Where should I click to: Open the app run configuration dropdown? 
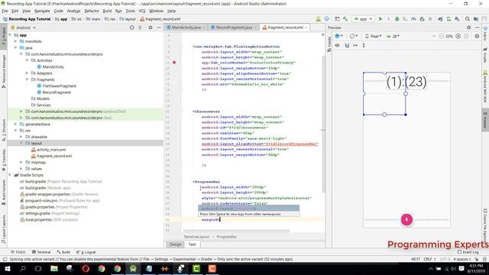[363, 19]
